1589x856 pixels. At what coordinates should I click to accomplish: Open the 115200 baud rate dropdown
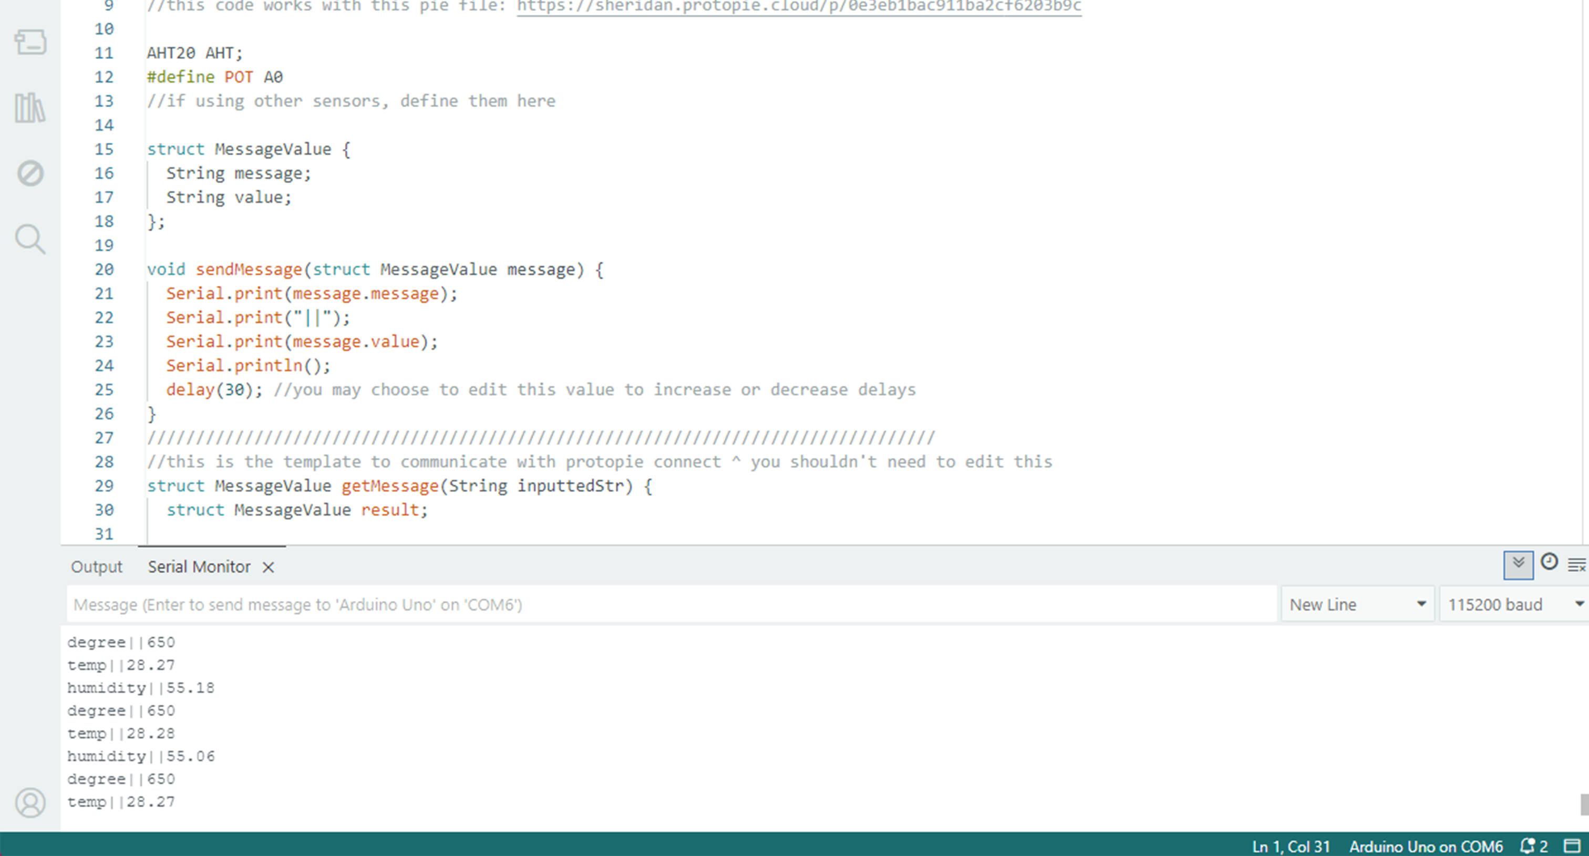1514,604
